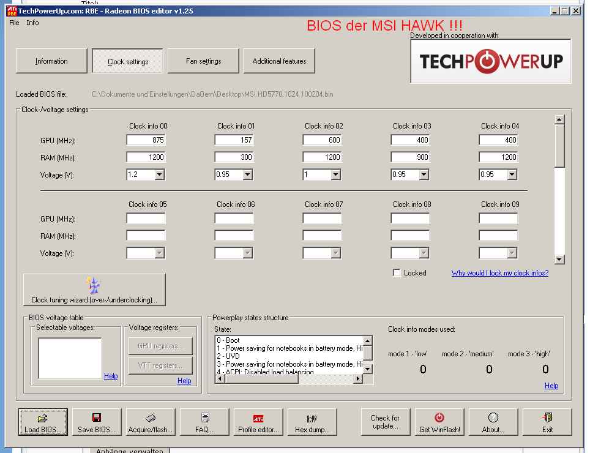Screen dimensions: 590x453
Task: Click the GPU registers button
Action: (x=160, y=346)
